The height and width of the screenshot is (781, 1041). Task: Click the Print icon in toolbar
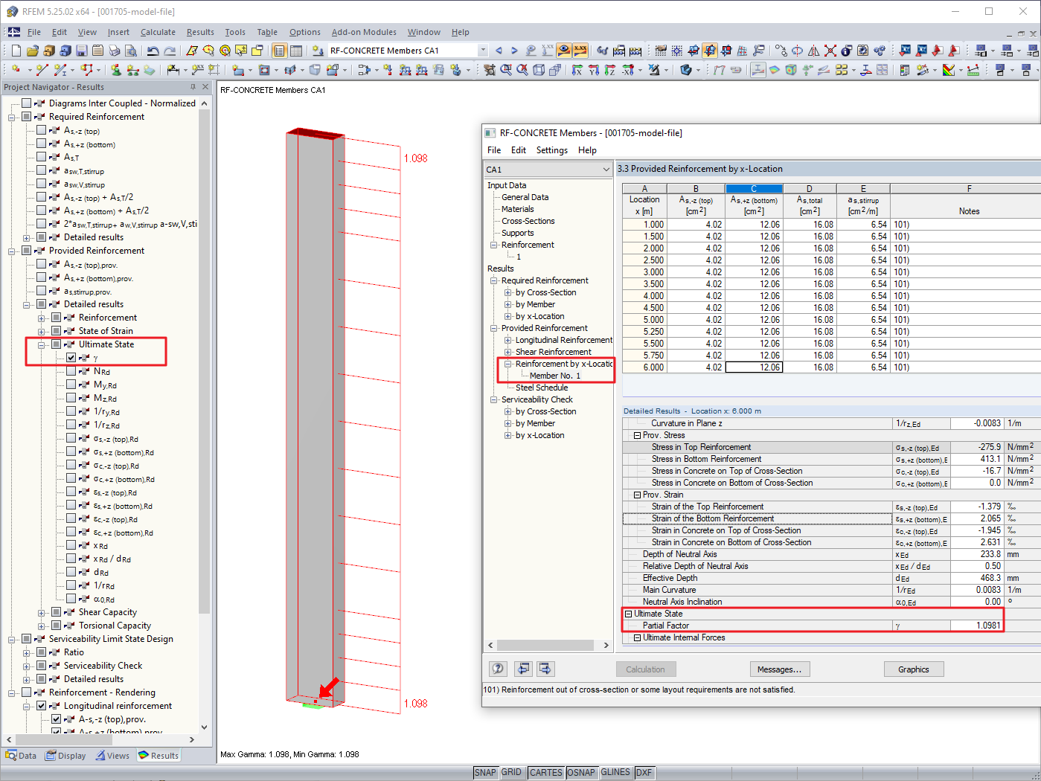pos(115,51)
